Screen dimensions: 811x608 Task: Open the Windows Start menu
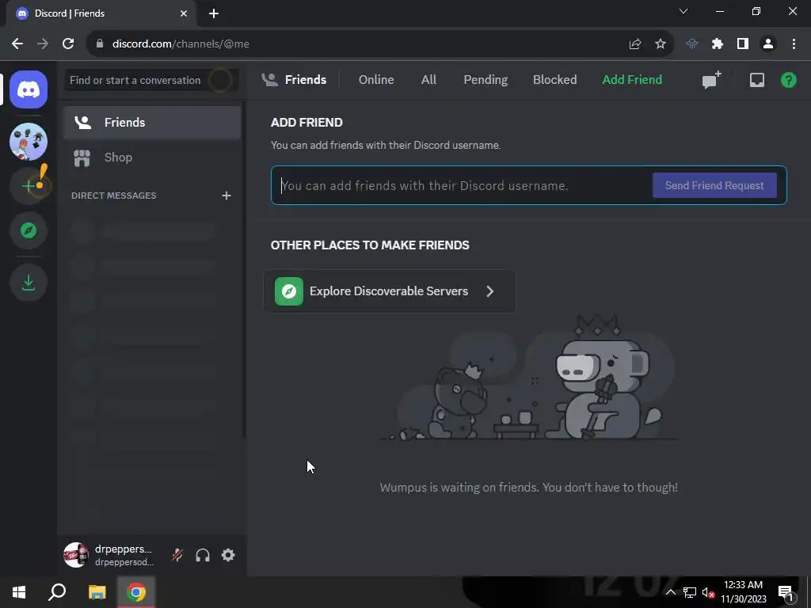pyautogui.click(x=19, y=592)
